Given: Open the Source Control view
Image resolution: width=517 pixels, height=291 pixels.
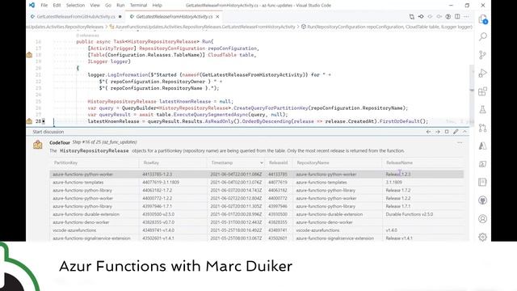Looking at the screenshot, I should coord(483,55).
